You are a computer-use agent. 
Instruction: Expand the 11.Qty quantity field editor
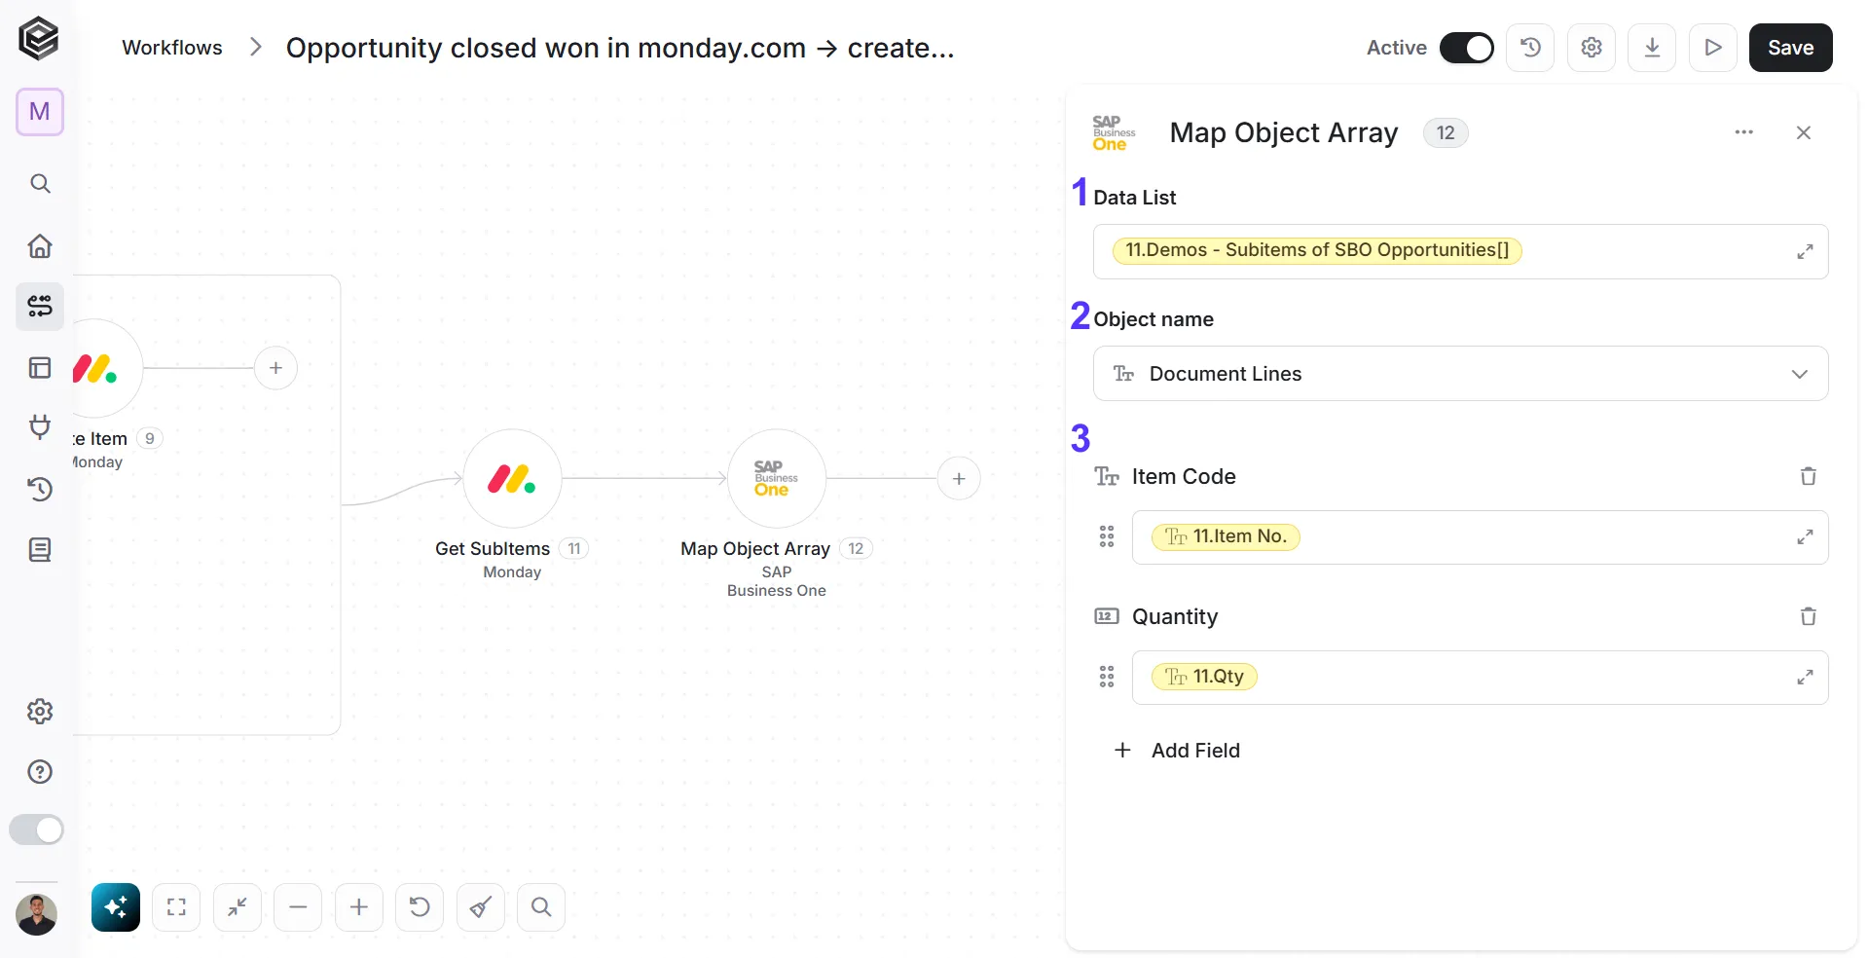[1805, 677]
